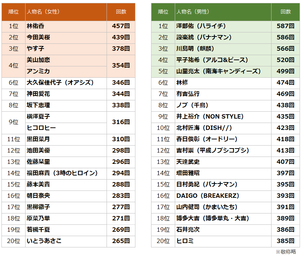Click the 川島明（麒麟） entry
The height and width of the screenshot is (258, 304).
pyautogui.click(x=195, y=49)
